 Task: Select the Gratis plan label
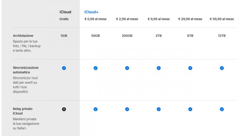(x=64, y=19)
